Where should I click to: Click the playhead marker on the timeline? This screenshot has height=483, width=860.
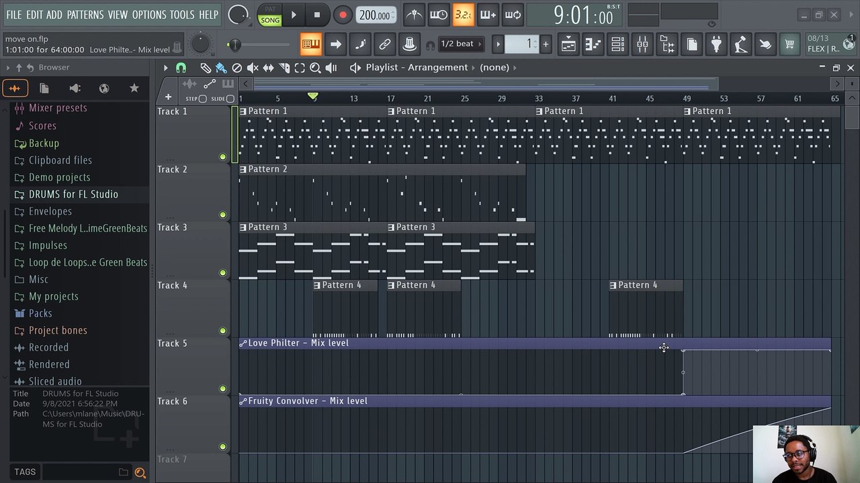coord(312,98)
